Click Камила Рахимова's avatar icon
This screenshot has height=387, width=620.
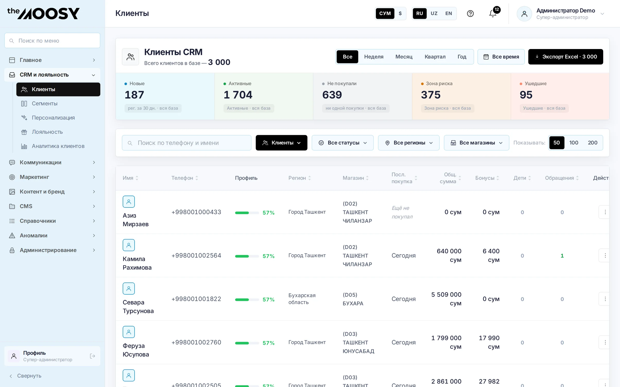129,245
